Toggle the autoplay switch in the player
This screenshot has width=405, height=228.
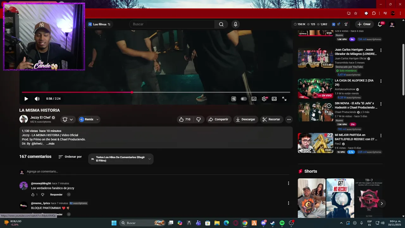[x=244, y=99]
